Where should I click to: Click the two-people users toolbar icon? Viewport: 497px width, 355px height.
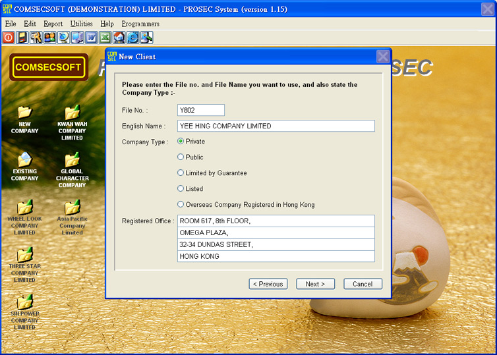[x=49, y=38]
